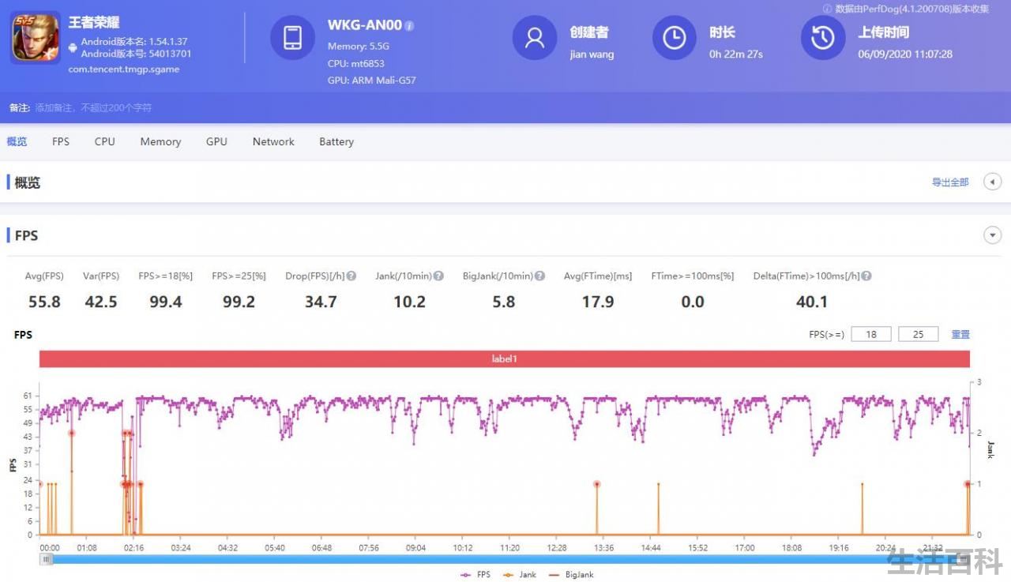Open the Memory tab
The width and height of the screenshot is (1011, 582).
(160, 141)
